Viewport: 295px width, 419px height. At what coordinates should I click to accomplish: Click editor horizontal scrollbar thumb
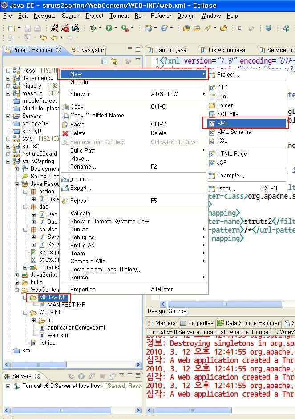tap(225, 304)
